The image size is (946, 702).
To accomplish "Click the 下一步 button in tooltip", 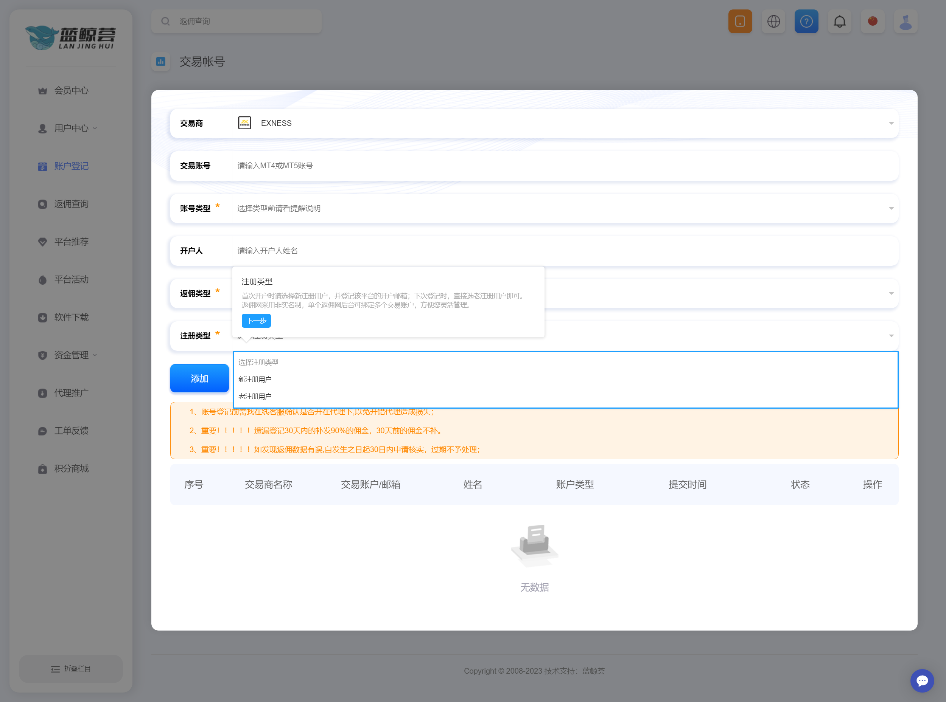I will (256, 321).
